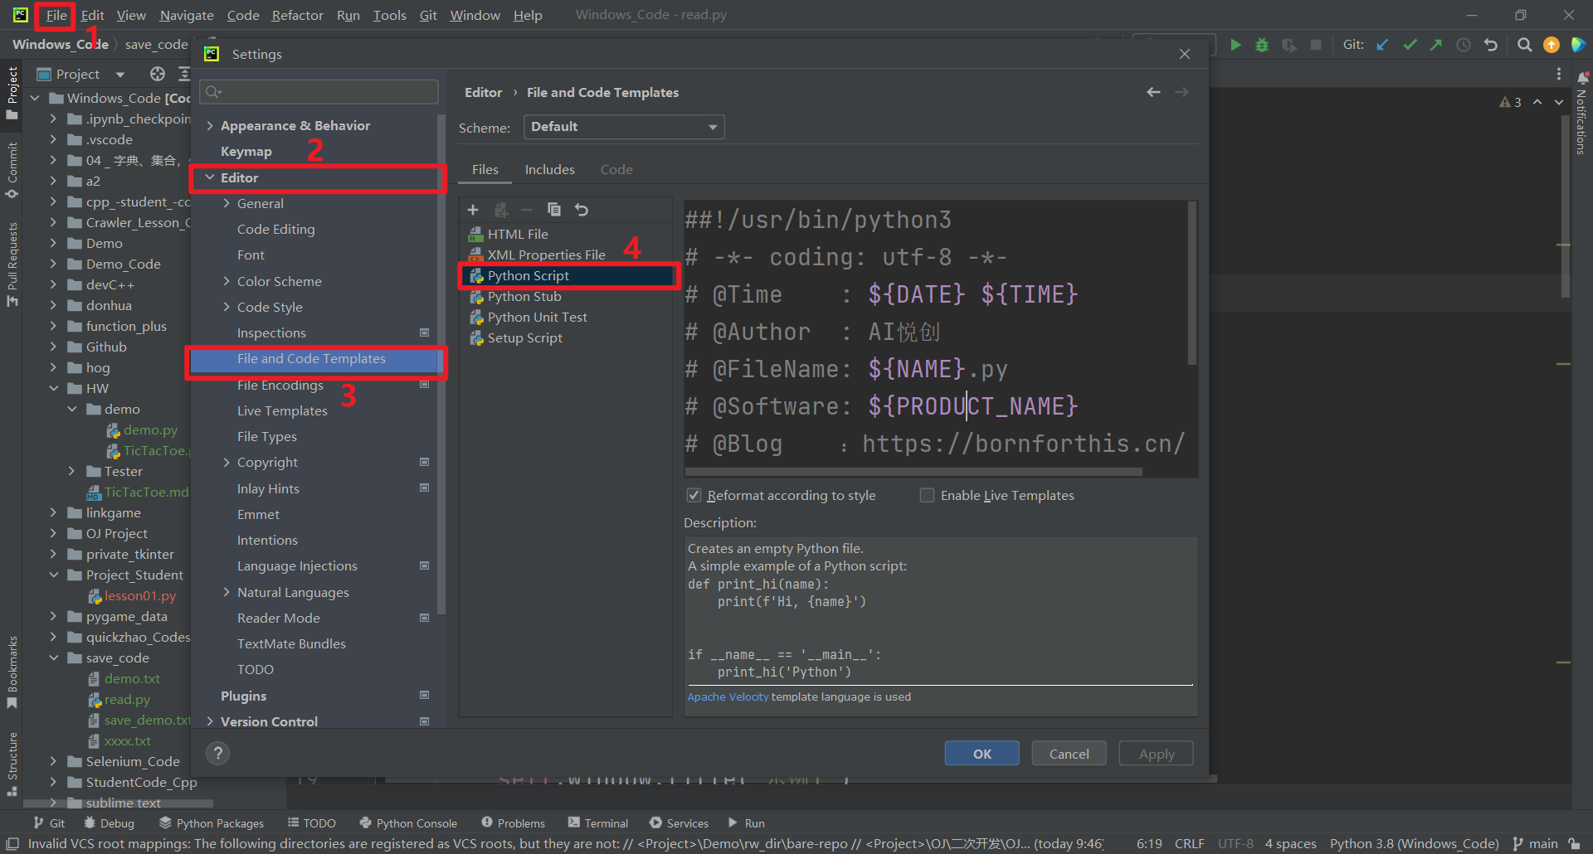Open the Apache Velocity link
Image resolution: width=1593 pixels, height=854 pixels.
point(728,696)
